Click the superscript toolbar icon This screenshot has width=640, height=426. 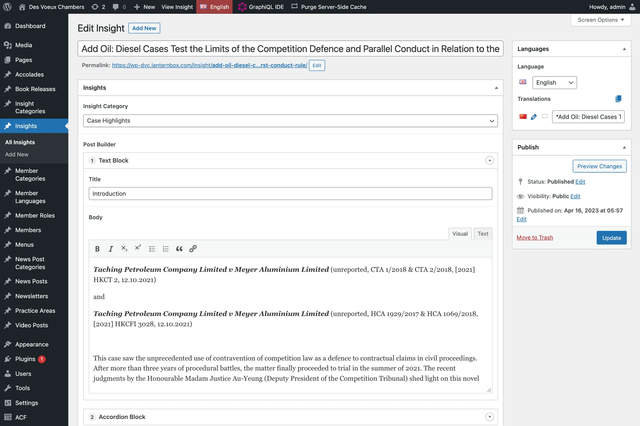pyautogui.click(x=138, y=248)
